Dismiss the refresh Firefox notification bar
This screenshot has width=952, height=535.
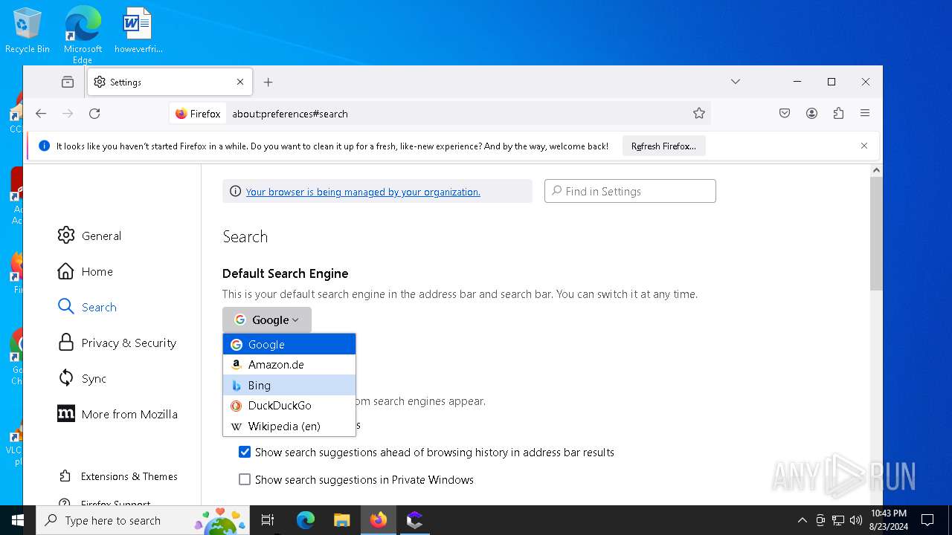pos(864,146)
